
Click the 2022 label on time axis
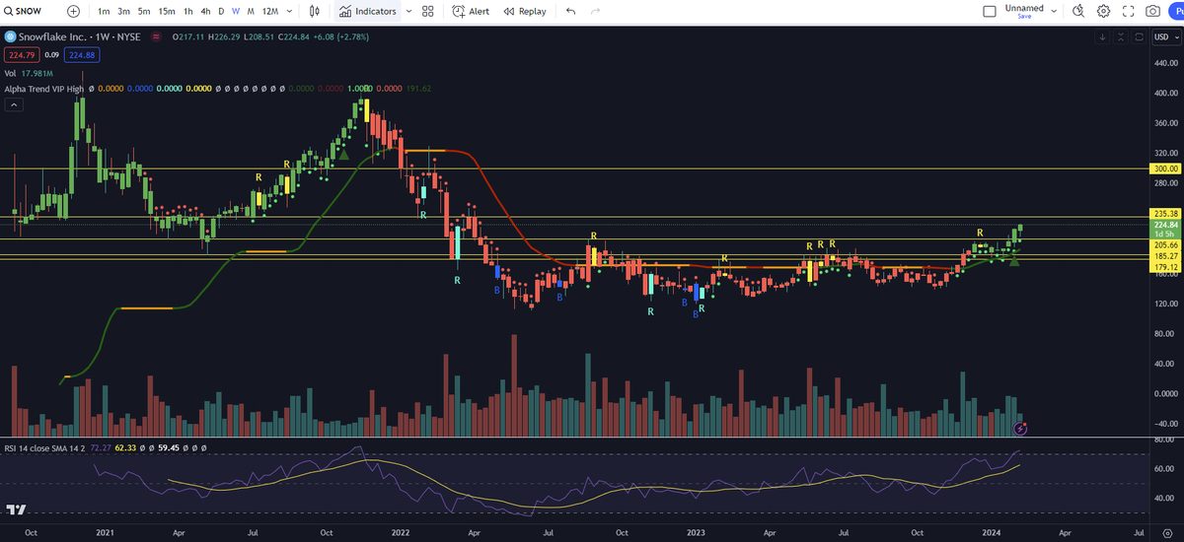401,532
